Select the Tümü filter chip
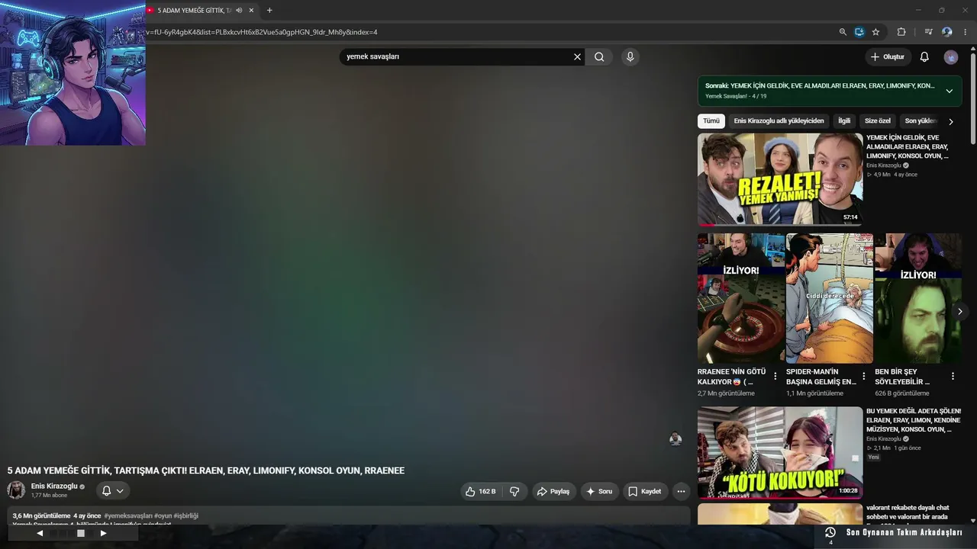The width and height of the screenshot is (977, 549). click(x=711, y=121)
